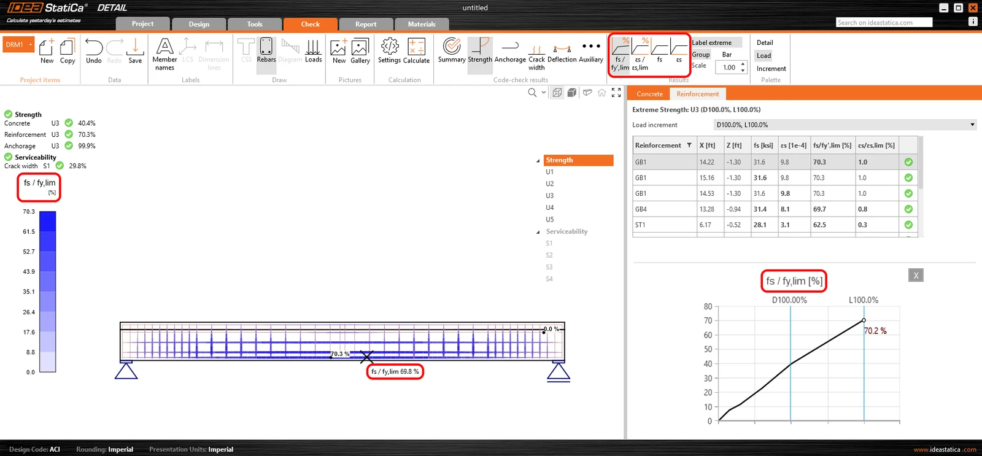This screenshot has width=982, height=456.
Task: Select load combination U1
Action: click(550, 172)
